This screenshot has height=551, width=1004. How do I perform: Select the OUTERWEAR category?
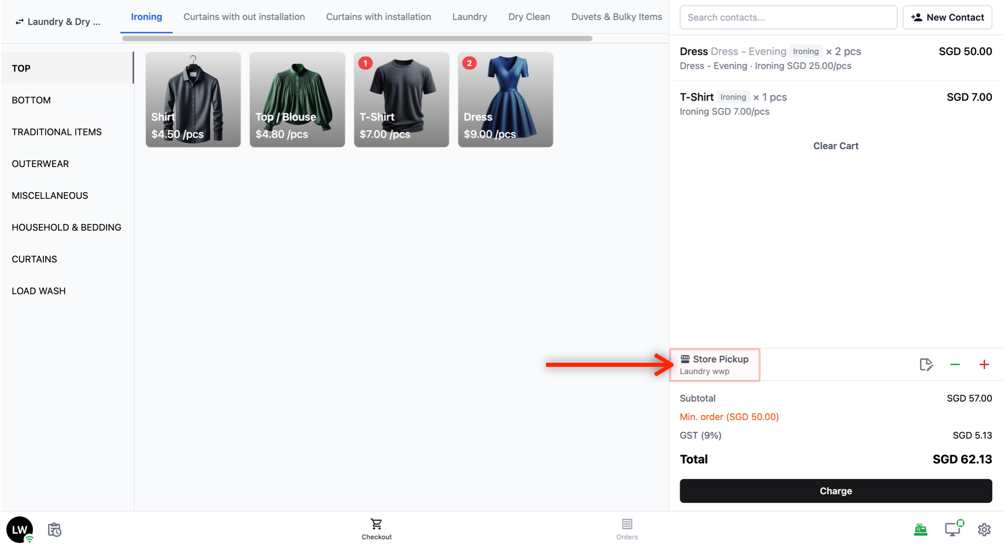[40, 163]
